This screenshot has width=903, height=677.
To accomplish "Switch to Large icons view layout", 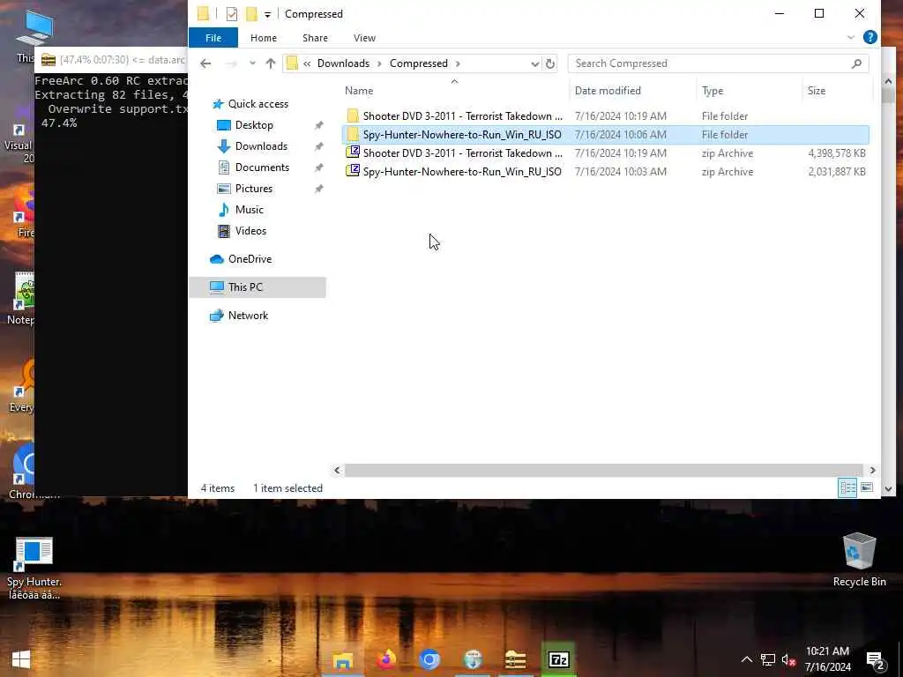I will (867, 488).
